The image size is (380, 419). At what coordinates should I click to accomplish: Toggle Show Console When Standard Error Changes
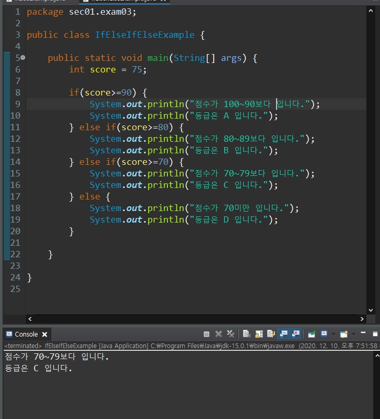pyautogui.click(x=295, y=334)
